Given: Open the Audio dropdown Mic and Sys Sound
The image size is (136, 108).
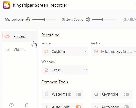Looking at the screenshot, I should [113, 51].
